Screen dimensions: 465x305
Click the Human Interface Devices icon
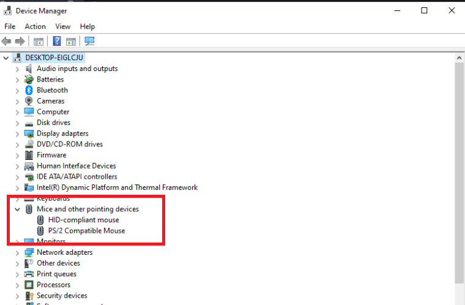click(x=29, y=166)
